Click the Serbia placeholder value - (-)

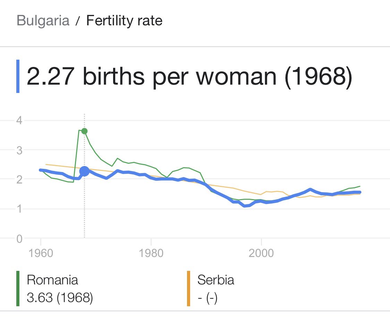207,298
